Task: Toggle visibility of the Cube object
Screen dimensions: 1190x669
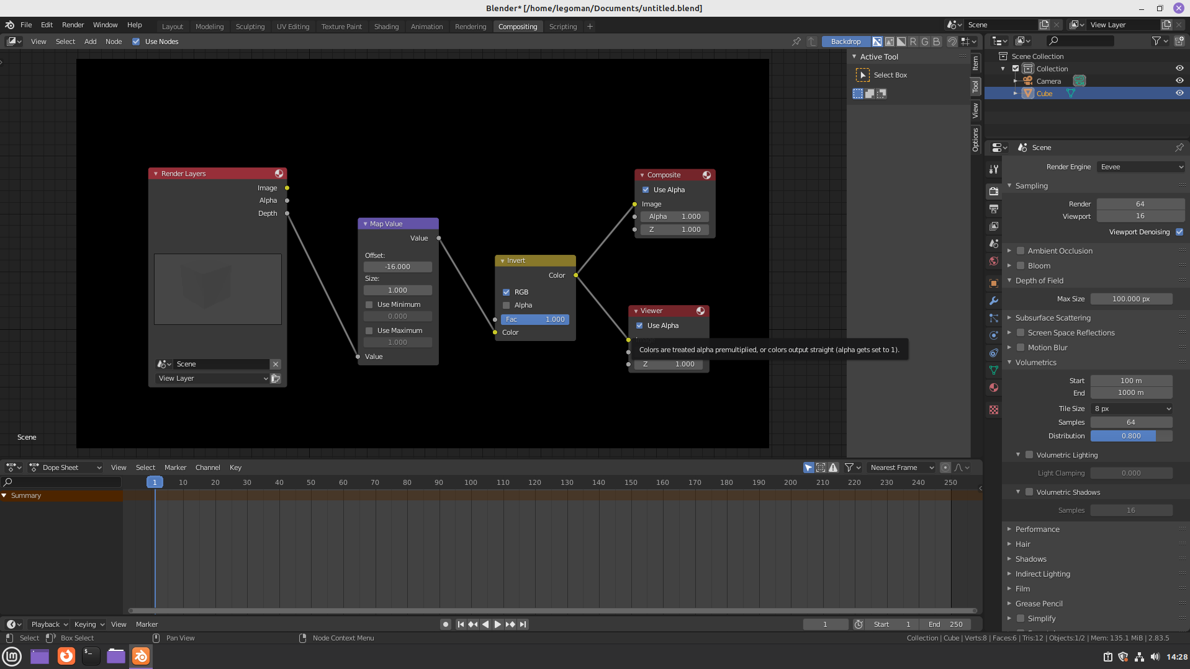Action: pos(1179,94)
